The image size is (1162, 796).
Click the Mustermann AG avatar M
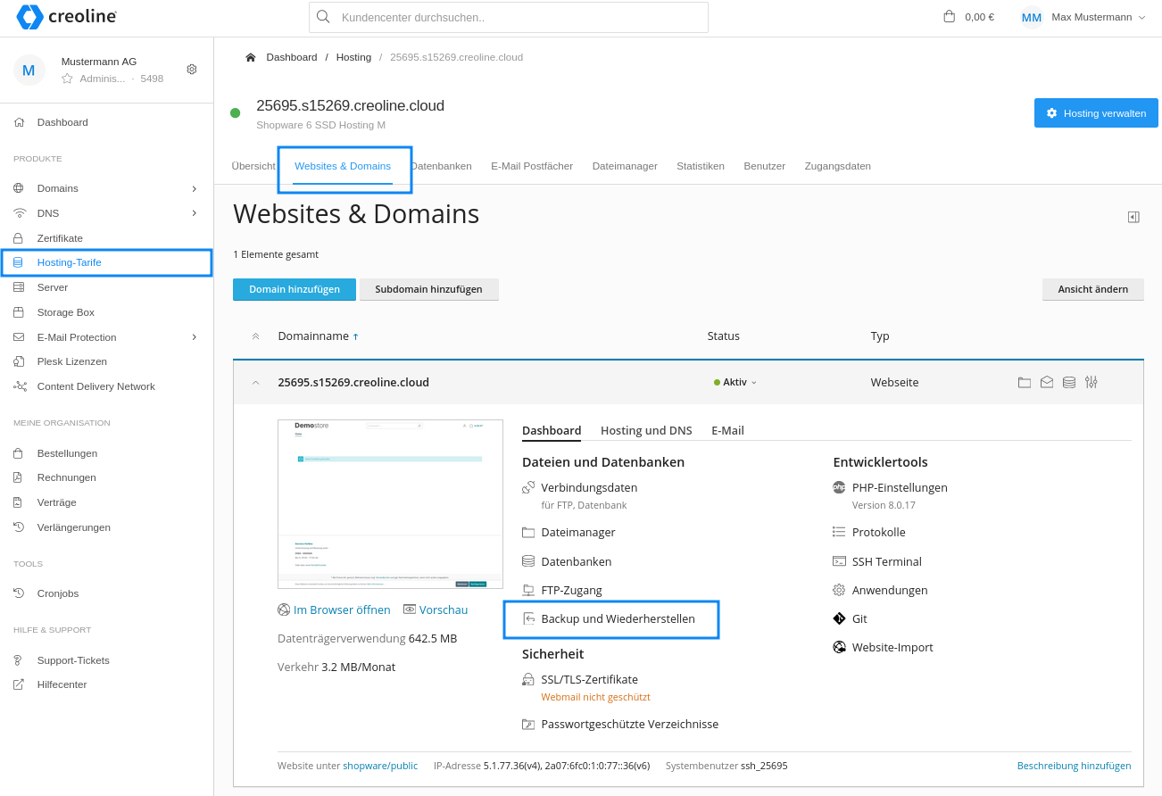pos(29,70)
